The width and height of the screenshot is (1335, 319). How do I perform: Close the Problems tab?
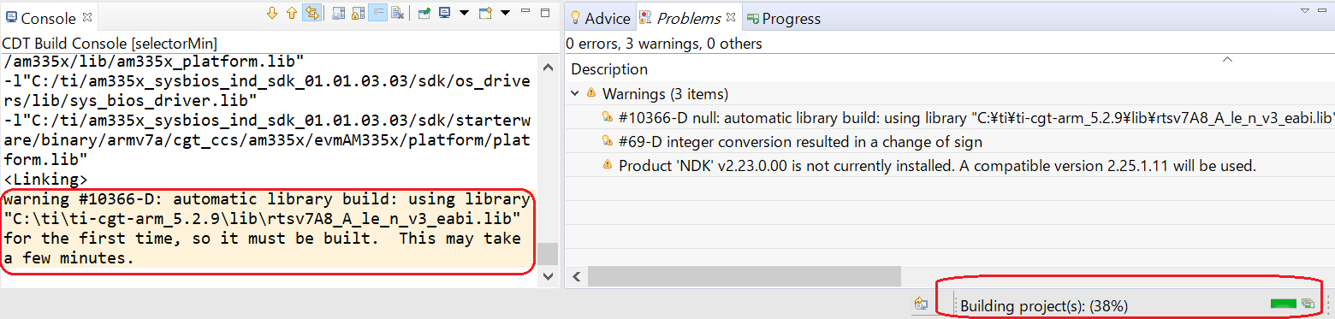pyautogui.click(x=730, y=17)
